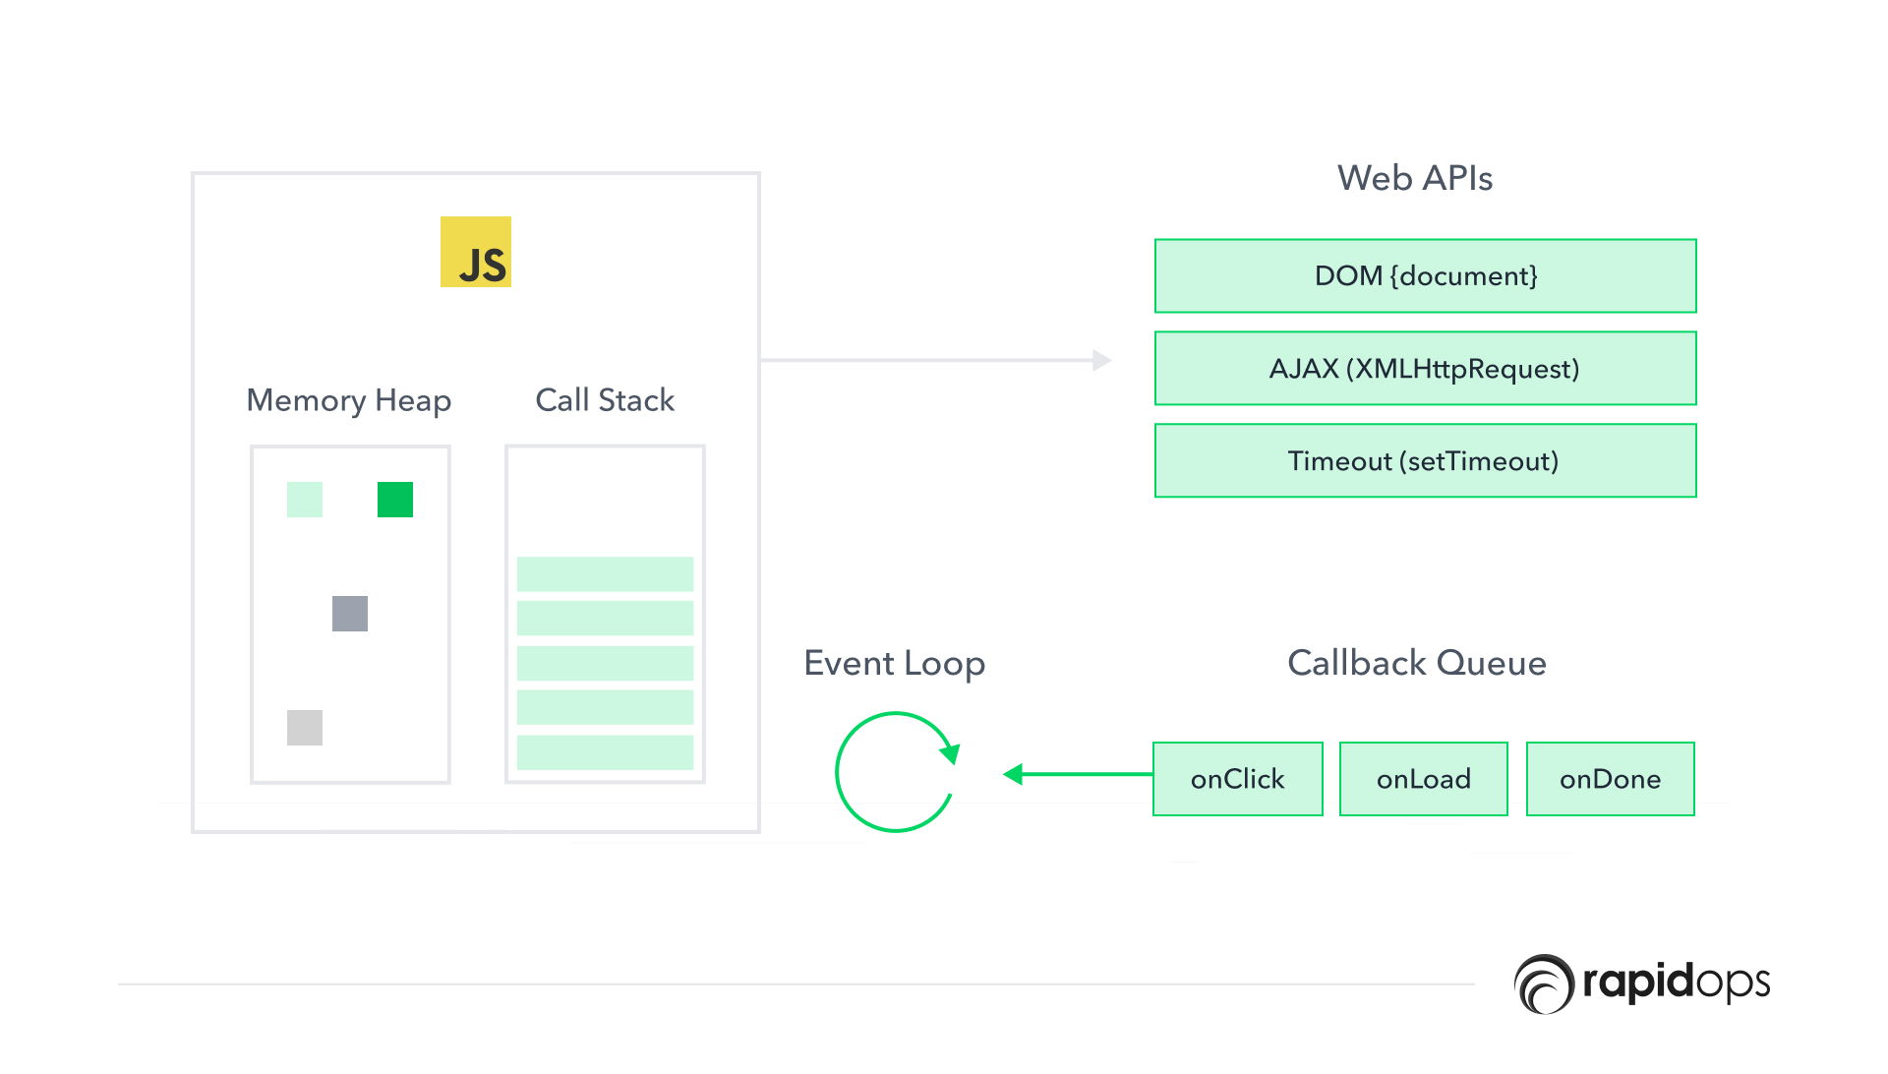
Task: Click the pale green square in Memory Heap
Action: (x=305, y=500)
